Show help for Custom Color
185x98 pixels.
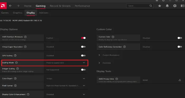(113, 37)
